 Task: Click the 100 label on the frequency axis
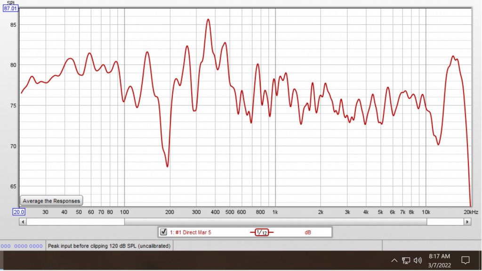(x=124, y=212)
